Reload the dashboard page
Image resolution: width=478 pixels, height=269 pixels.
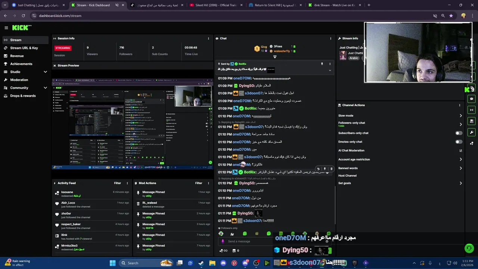coord(23,16)
